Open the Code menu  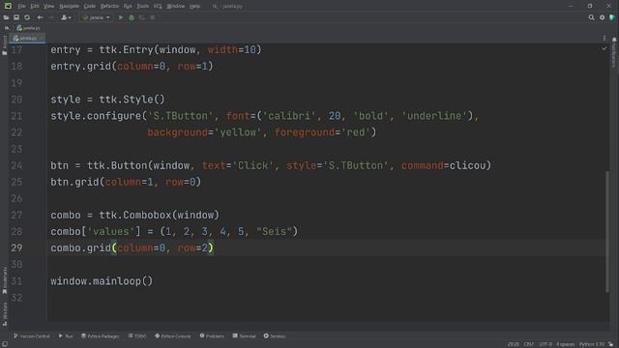tap(90, 6)
